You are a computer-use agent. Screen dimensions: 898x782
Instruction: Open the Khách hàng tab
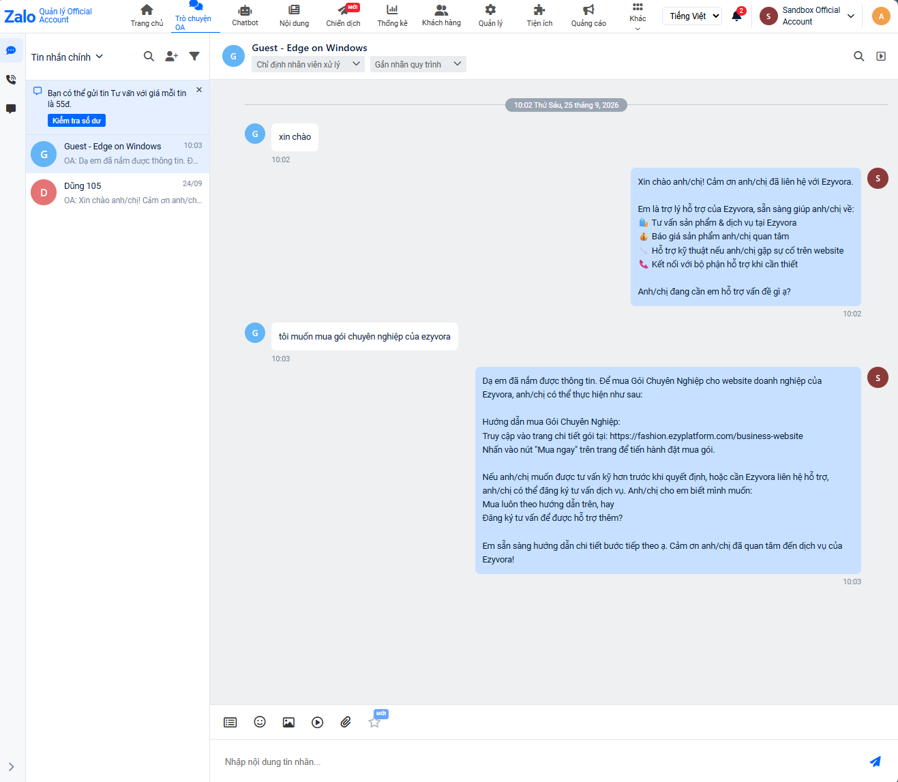pyautogui.click(x=441, y=15)
